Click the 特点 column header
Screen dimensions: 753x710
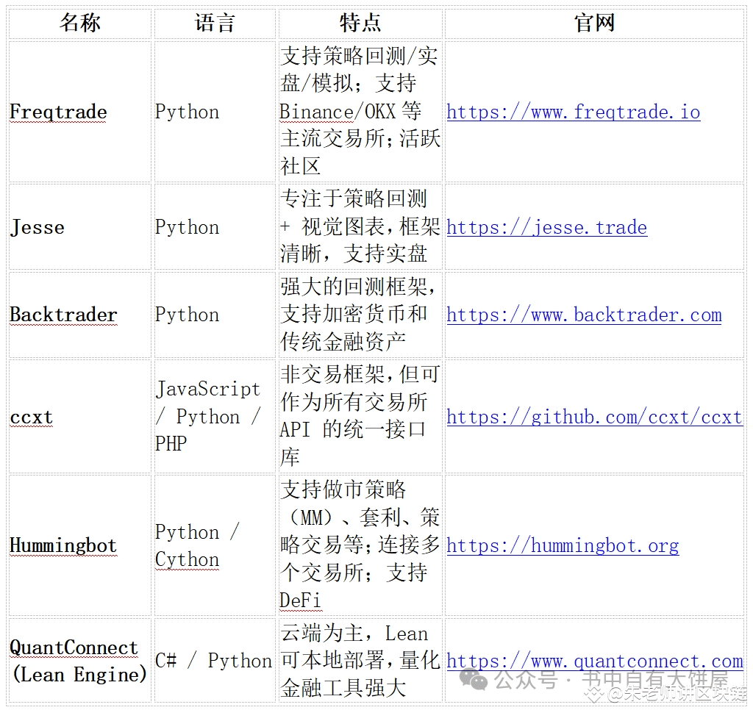pos(360,24)
